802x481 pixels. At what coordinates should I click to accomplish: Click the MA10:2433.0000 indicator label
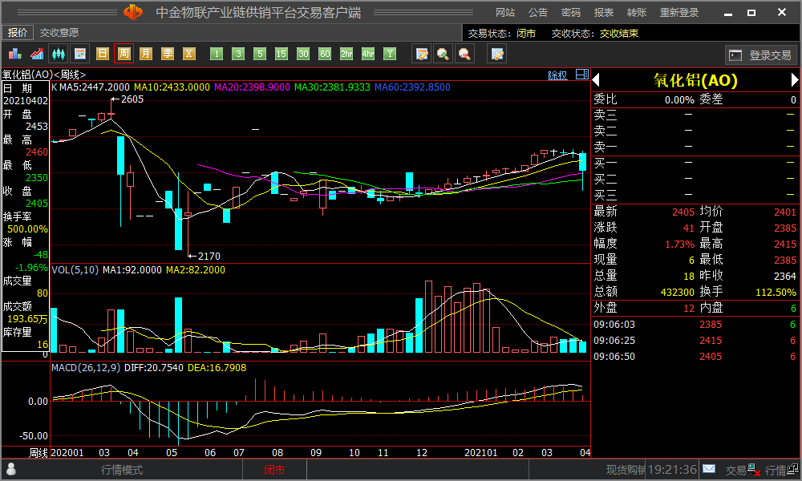coord(172,87)
